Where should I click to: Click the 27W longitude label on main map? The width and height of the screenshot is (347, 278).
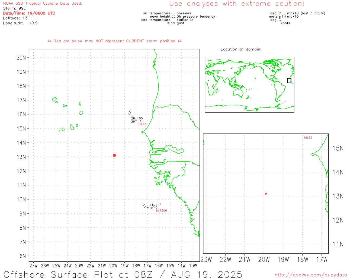tap(33, 266)
